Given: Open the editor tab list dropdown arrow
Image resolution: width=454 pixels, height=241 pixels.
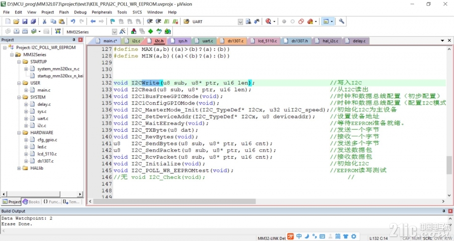Looking at the screenshot, I should point(442,41).
